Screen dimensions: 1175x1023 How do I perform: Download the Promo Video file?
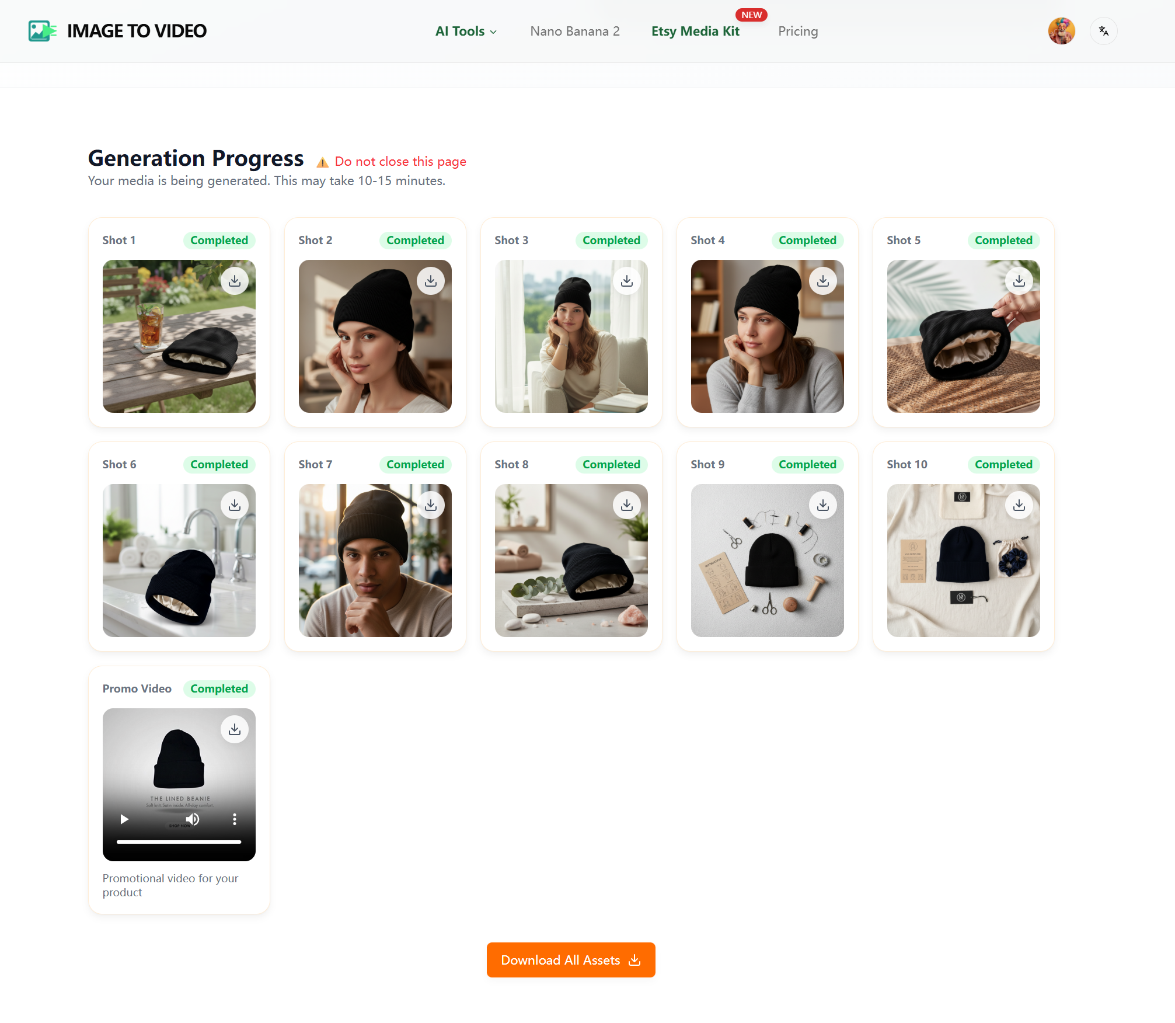coord(235,729)
